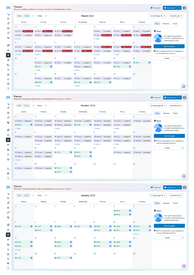This screenshot has height=275, width=194.
Task: Switch to Month view in January 2025 planner
Action: (27, 195)
